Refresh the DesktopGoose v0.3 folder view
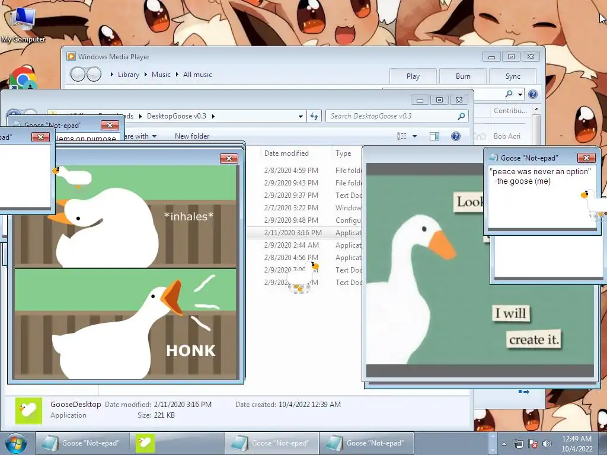Screen dimensions: 607x455 click(314, 116)
